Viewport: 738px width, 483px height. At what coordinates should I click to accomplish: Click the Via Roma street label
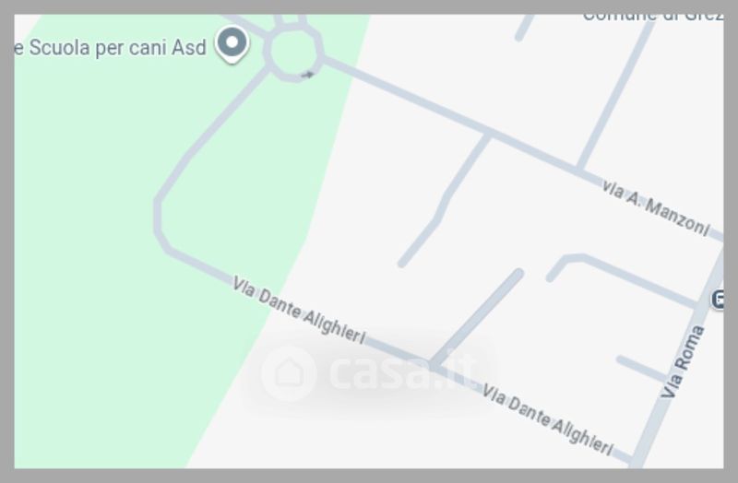coord(682,361)
